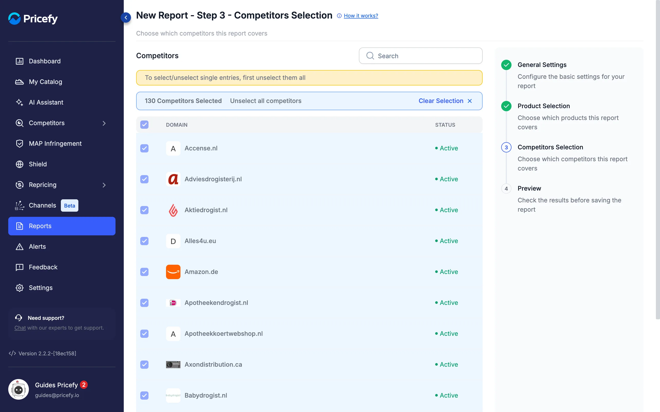Open the How it works? link

tap(361, 16)
